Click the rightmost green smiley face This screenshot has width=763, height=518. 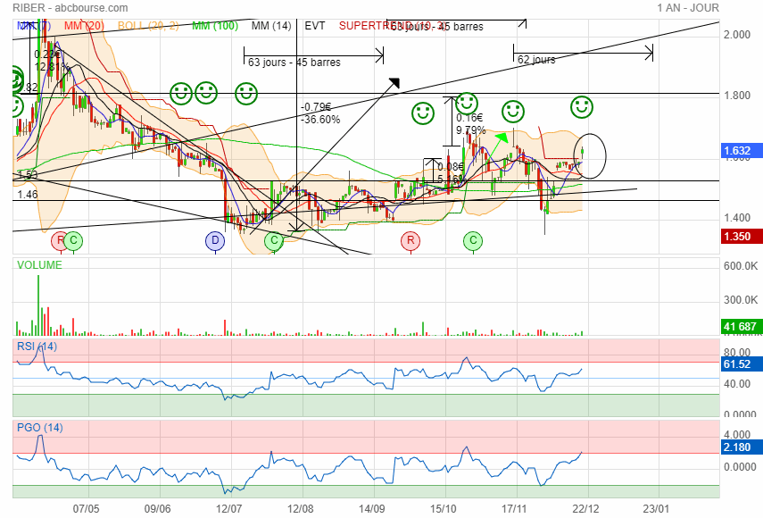tap(582, 107)
